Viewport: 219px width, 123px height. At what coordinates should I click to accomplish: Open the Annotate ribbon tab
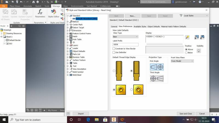click(28, 6)
